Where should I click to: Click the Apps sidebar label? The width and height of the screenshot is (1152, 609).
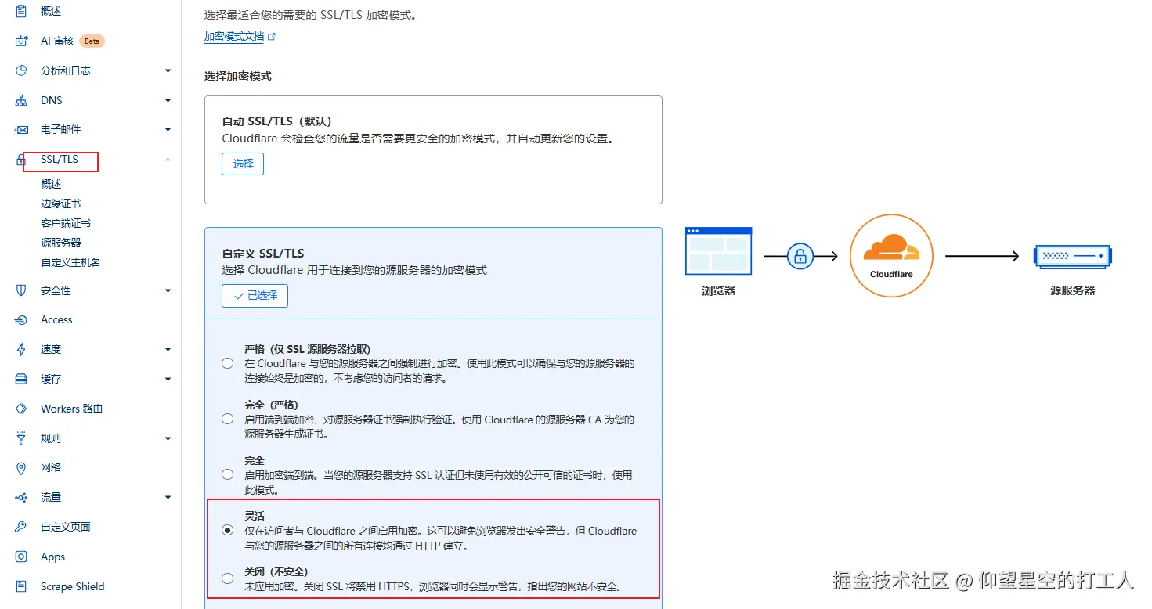pyautogui.click(x=53, y=557)
